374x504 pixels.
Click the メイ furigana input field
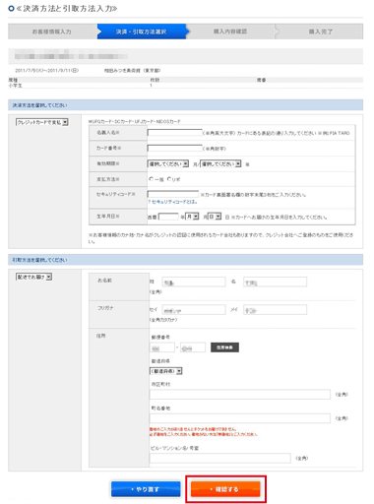[x=275, y=310]
